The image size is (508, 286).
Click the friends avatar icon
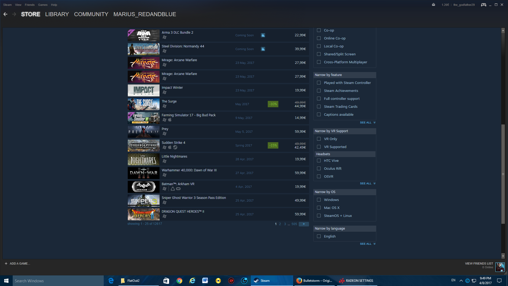500,267
